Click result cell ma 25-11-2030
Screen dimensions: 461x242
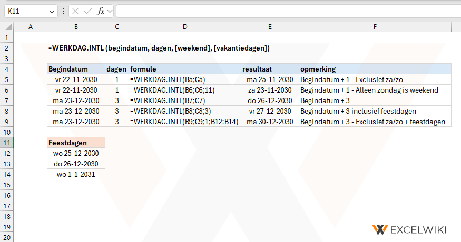pyautogui.click(x=270, y=79)
